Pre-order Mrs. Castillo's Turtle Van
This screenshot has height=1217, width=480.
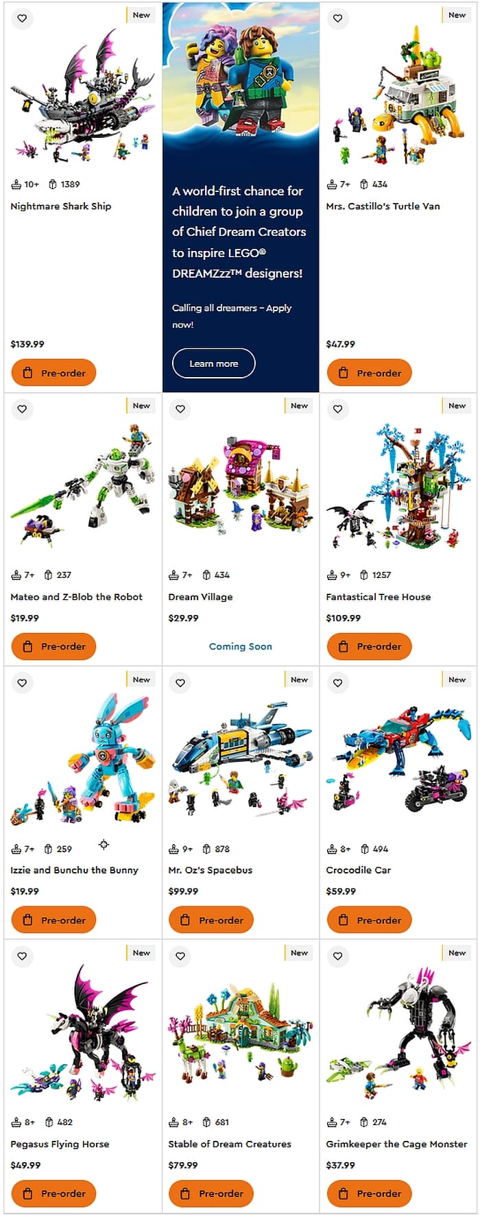369,373
